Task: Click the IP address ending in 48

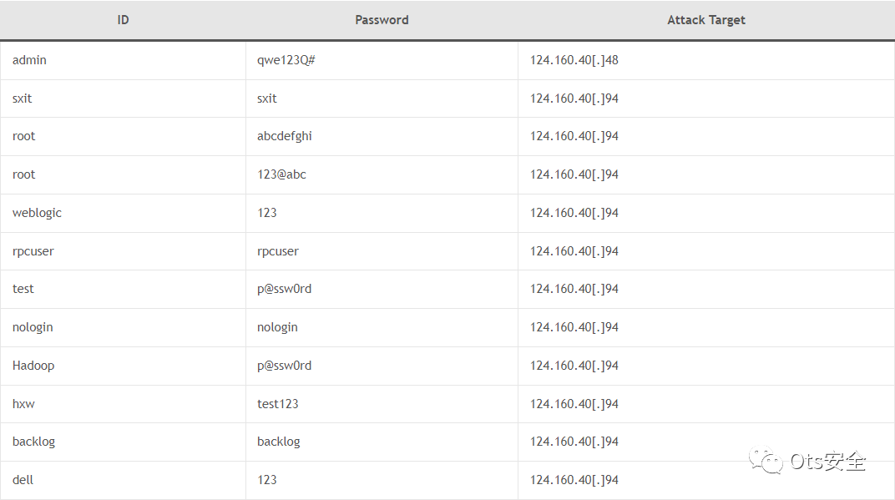Action: (574, 60)
